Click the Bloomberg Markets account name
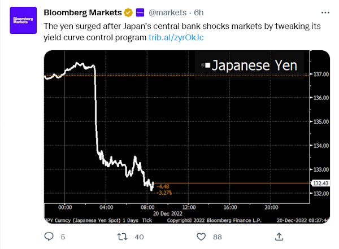The width and height of the screenshot is (339, 249). (x=83, y=12)
